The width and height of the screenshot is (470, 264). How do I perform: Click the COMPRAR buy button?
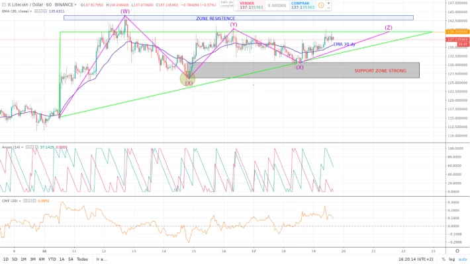[x=302, y=5]
